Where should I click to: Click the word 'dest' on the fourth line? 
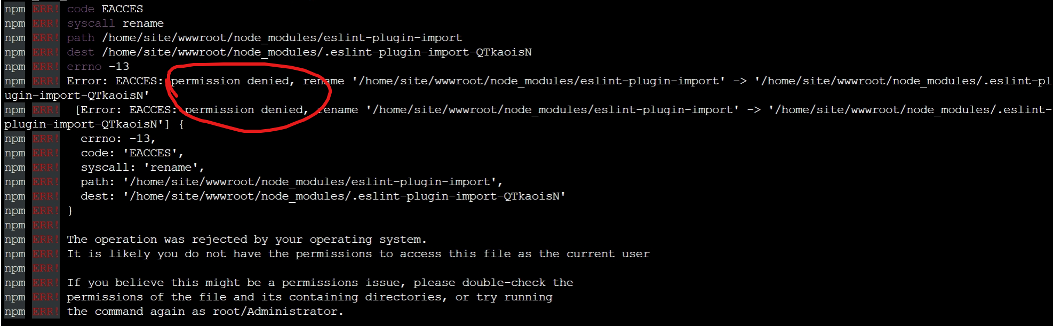point(81,52)
